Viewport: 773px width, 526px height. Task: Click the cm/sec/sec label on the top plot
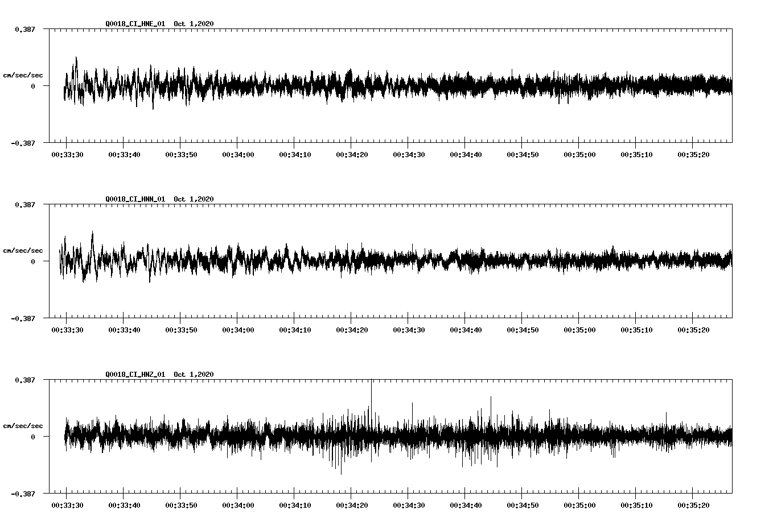coord(23,74)
